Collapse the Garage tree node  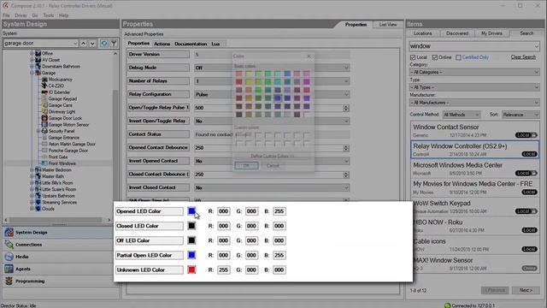click(x=32, y=73)
